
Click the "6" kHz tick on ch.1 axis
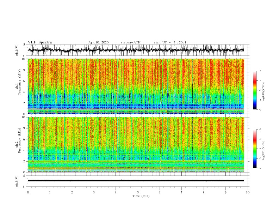(25, 81)
